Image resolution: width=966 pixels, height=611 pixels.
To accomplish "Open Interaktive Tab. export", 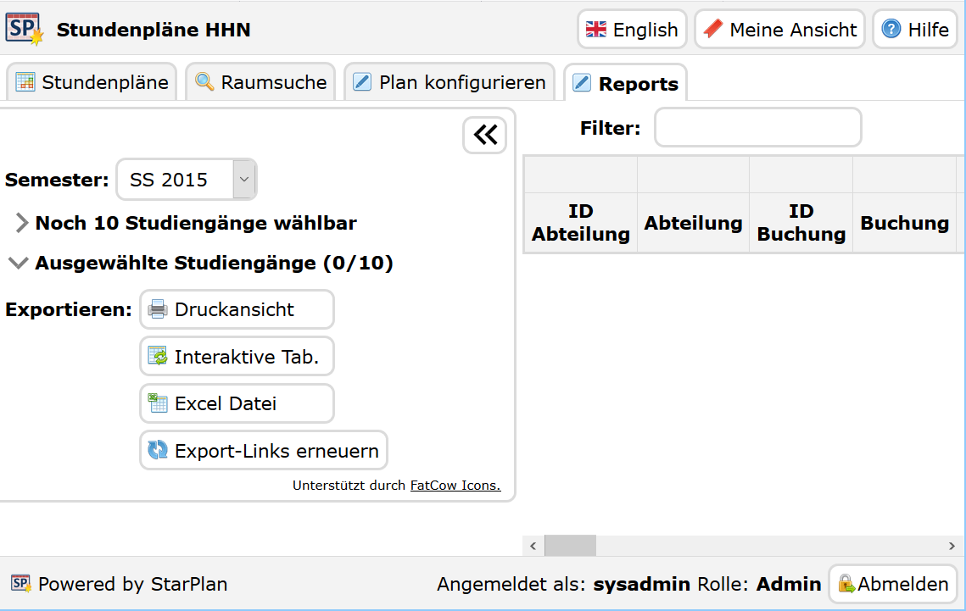I will pos(237,357).
